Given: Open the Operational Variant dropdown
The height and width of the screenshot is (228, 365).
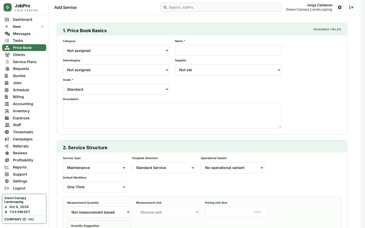Looking at the screenshot, I should (x=232, y=168).
